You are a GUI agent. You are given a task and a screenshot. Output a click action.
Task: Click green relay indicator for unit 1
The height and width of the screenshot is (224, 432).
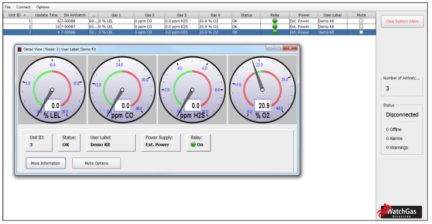[x=274, y=21]
